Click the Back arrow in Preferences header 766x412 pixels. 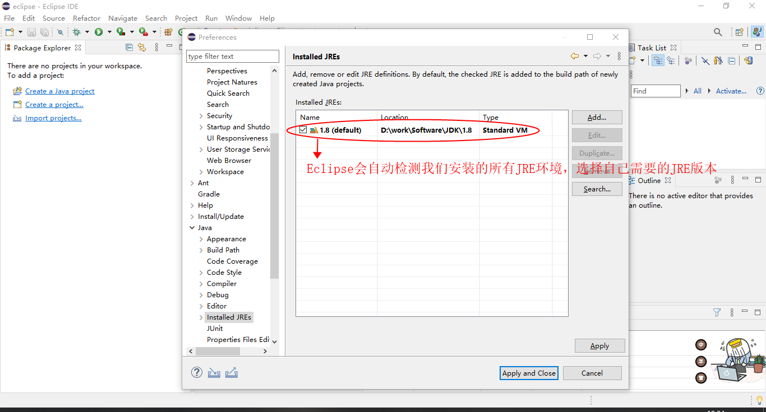[x=575, y=56]
